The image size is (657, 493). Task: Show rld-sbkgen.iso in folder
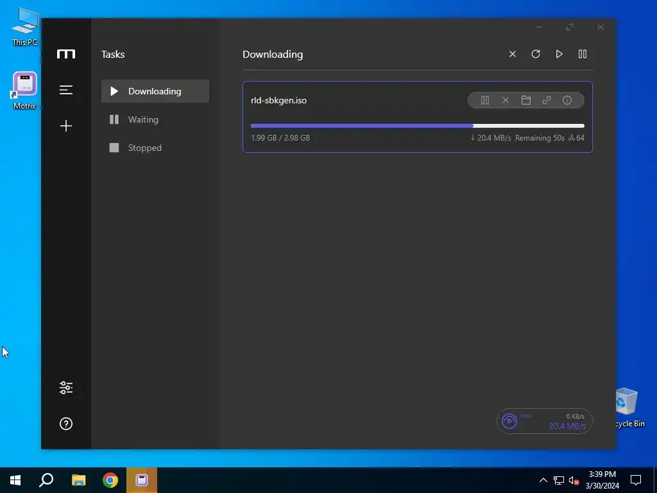pyautogui.click(x=526, y=100)
